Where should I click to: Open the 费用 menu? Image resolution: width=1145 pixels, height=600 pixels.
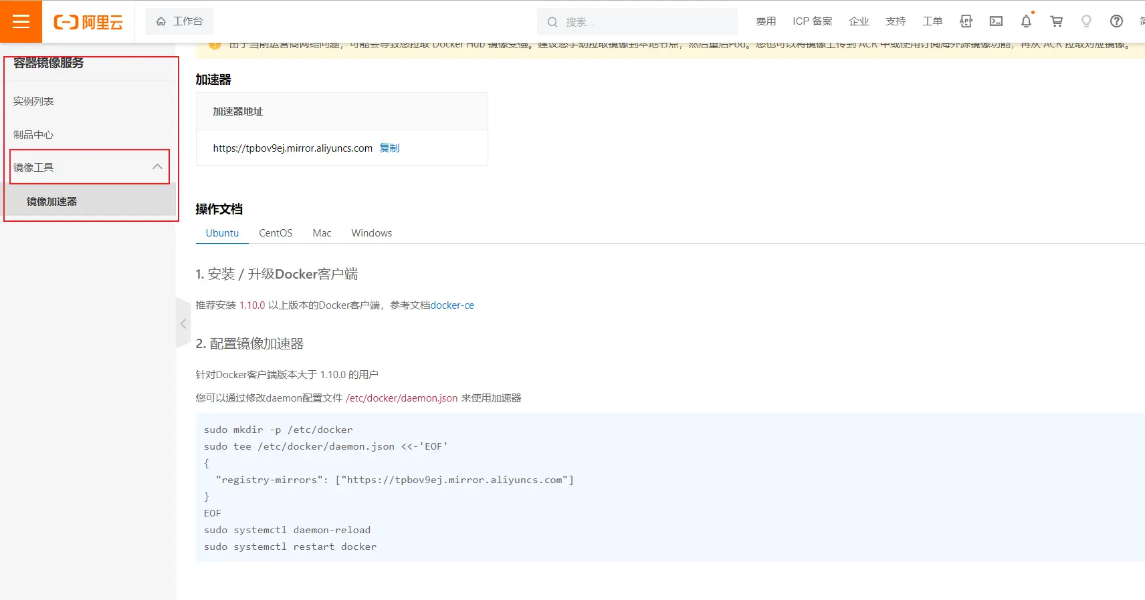point(766,21)
